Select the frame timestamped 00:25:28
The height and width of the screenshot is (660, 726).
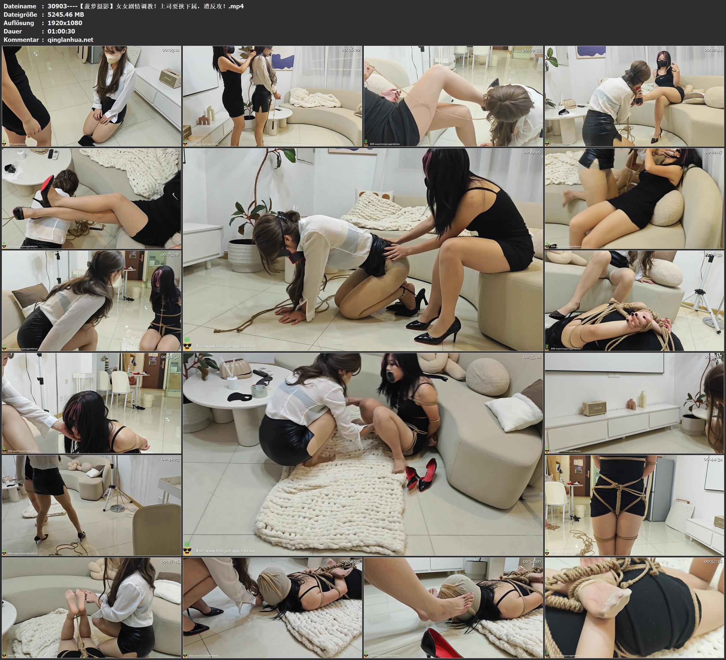[92, 301]
